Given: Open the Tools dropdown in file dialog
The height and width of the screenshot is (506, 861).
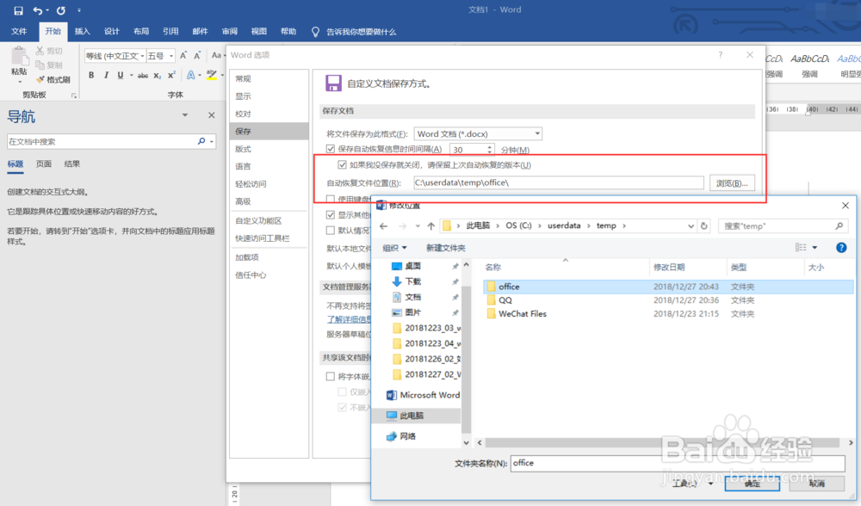Looking at the screenshot, I should point(692,484).
